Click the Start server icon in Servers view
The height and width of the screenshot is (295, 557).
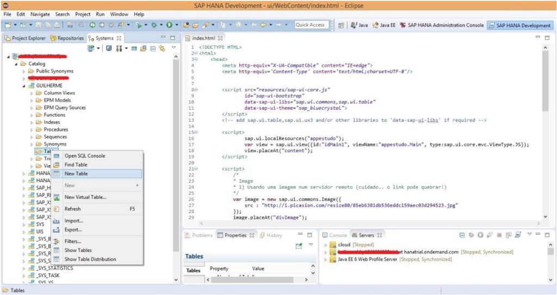(x=480, y=235)
